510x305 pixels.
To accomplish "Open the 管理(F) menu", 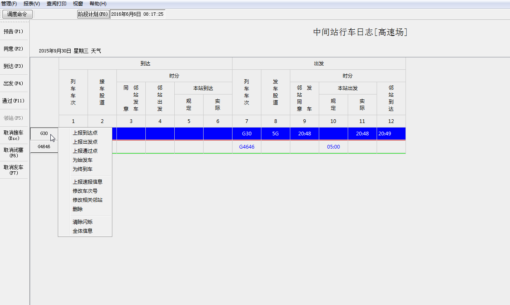I will click(x=8, y=3).
